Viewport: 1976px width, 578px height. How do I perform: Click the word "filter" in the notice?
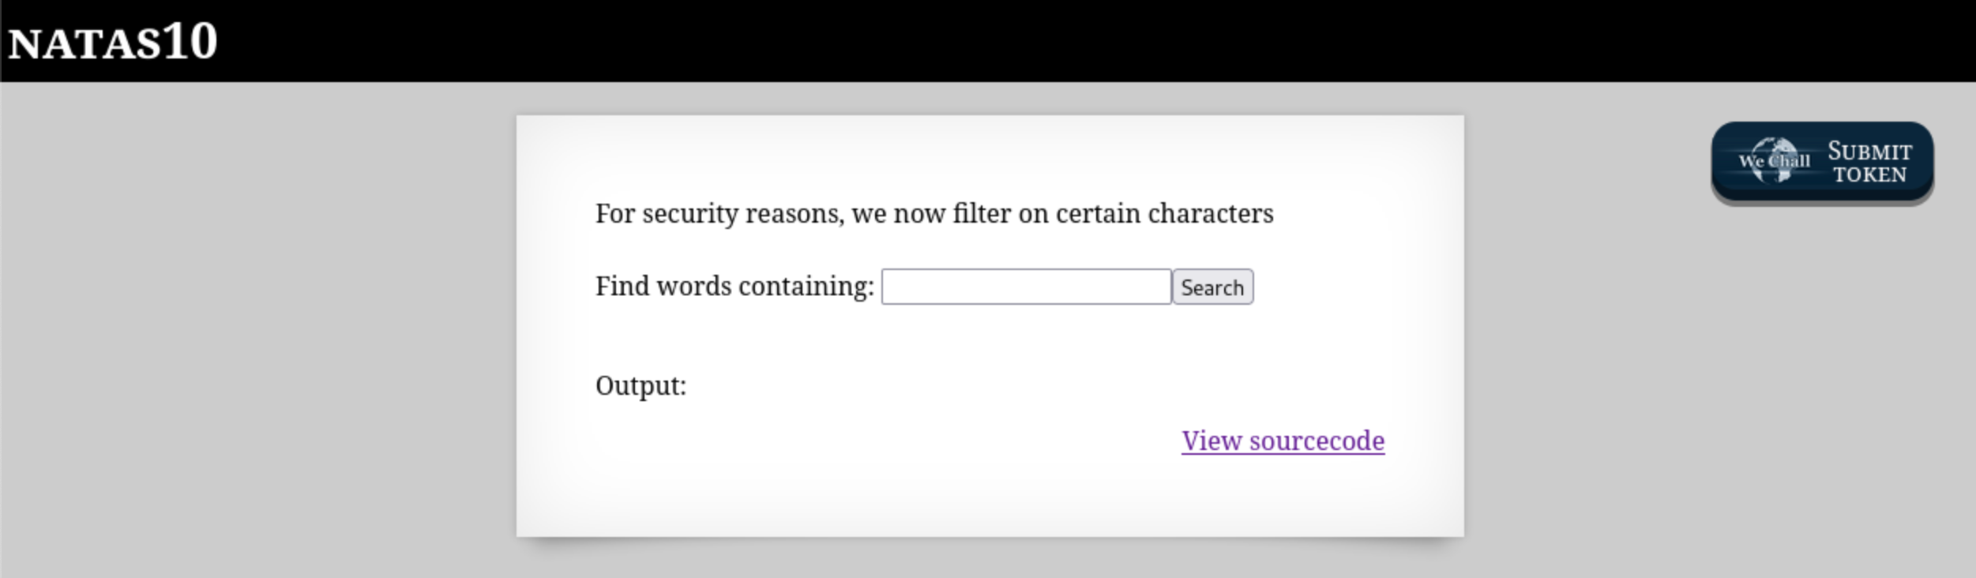[981, 213]
